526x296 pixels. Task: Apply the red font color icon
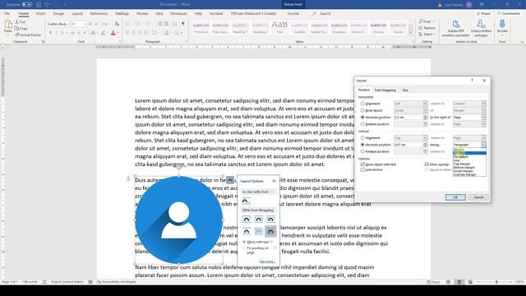click(x=113, y=33)
